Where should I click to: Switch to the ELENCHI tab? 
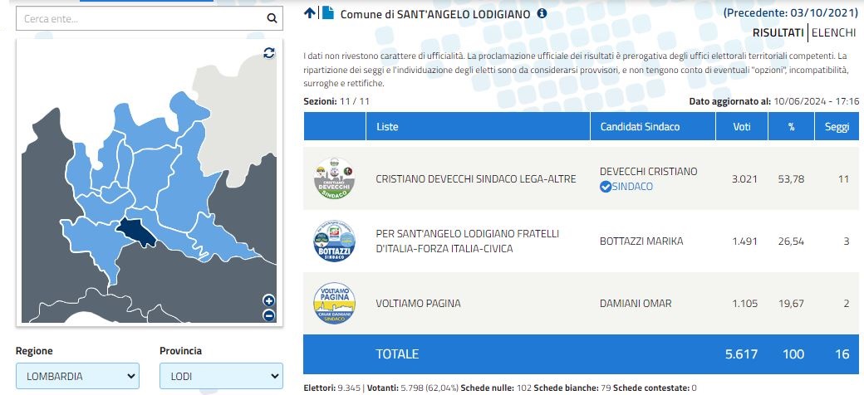(834, 33)
